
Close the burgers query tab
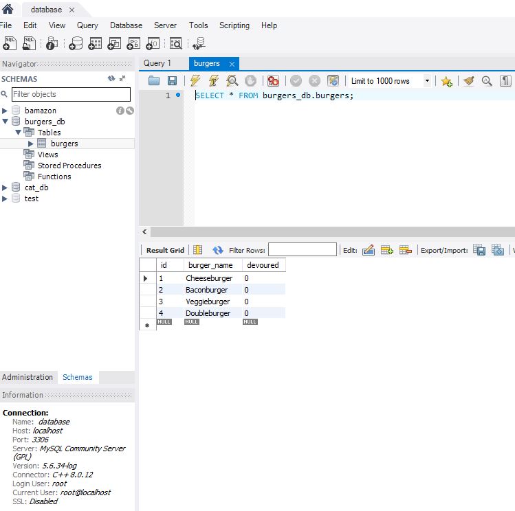tap(232, 64)
